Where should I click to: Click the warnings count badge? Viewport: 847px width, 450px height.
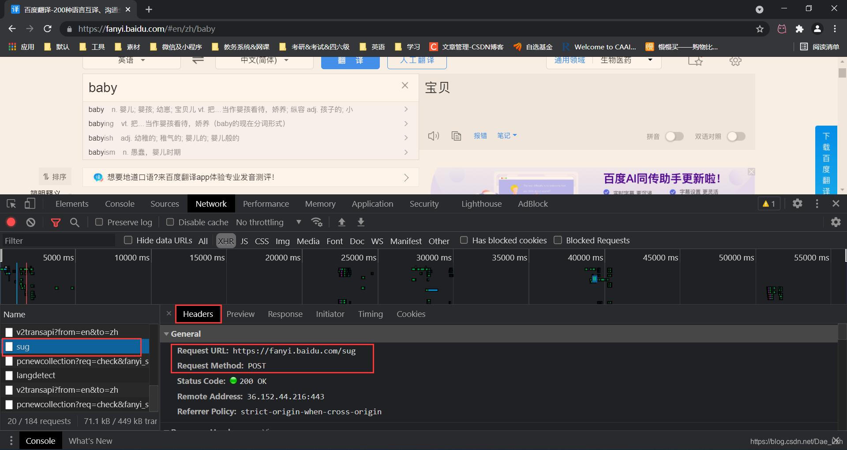click(769, 204)
